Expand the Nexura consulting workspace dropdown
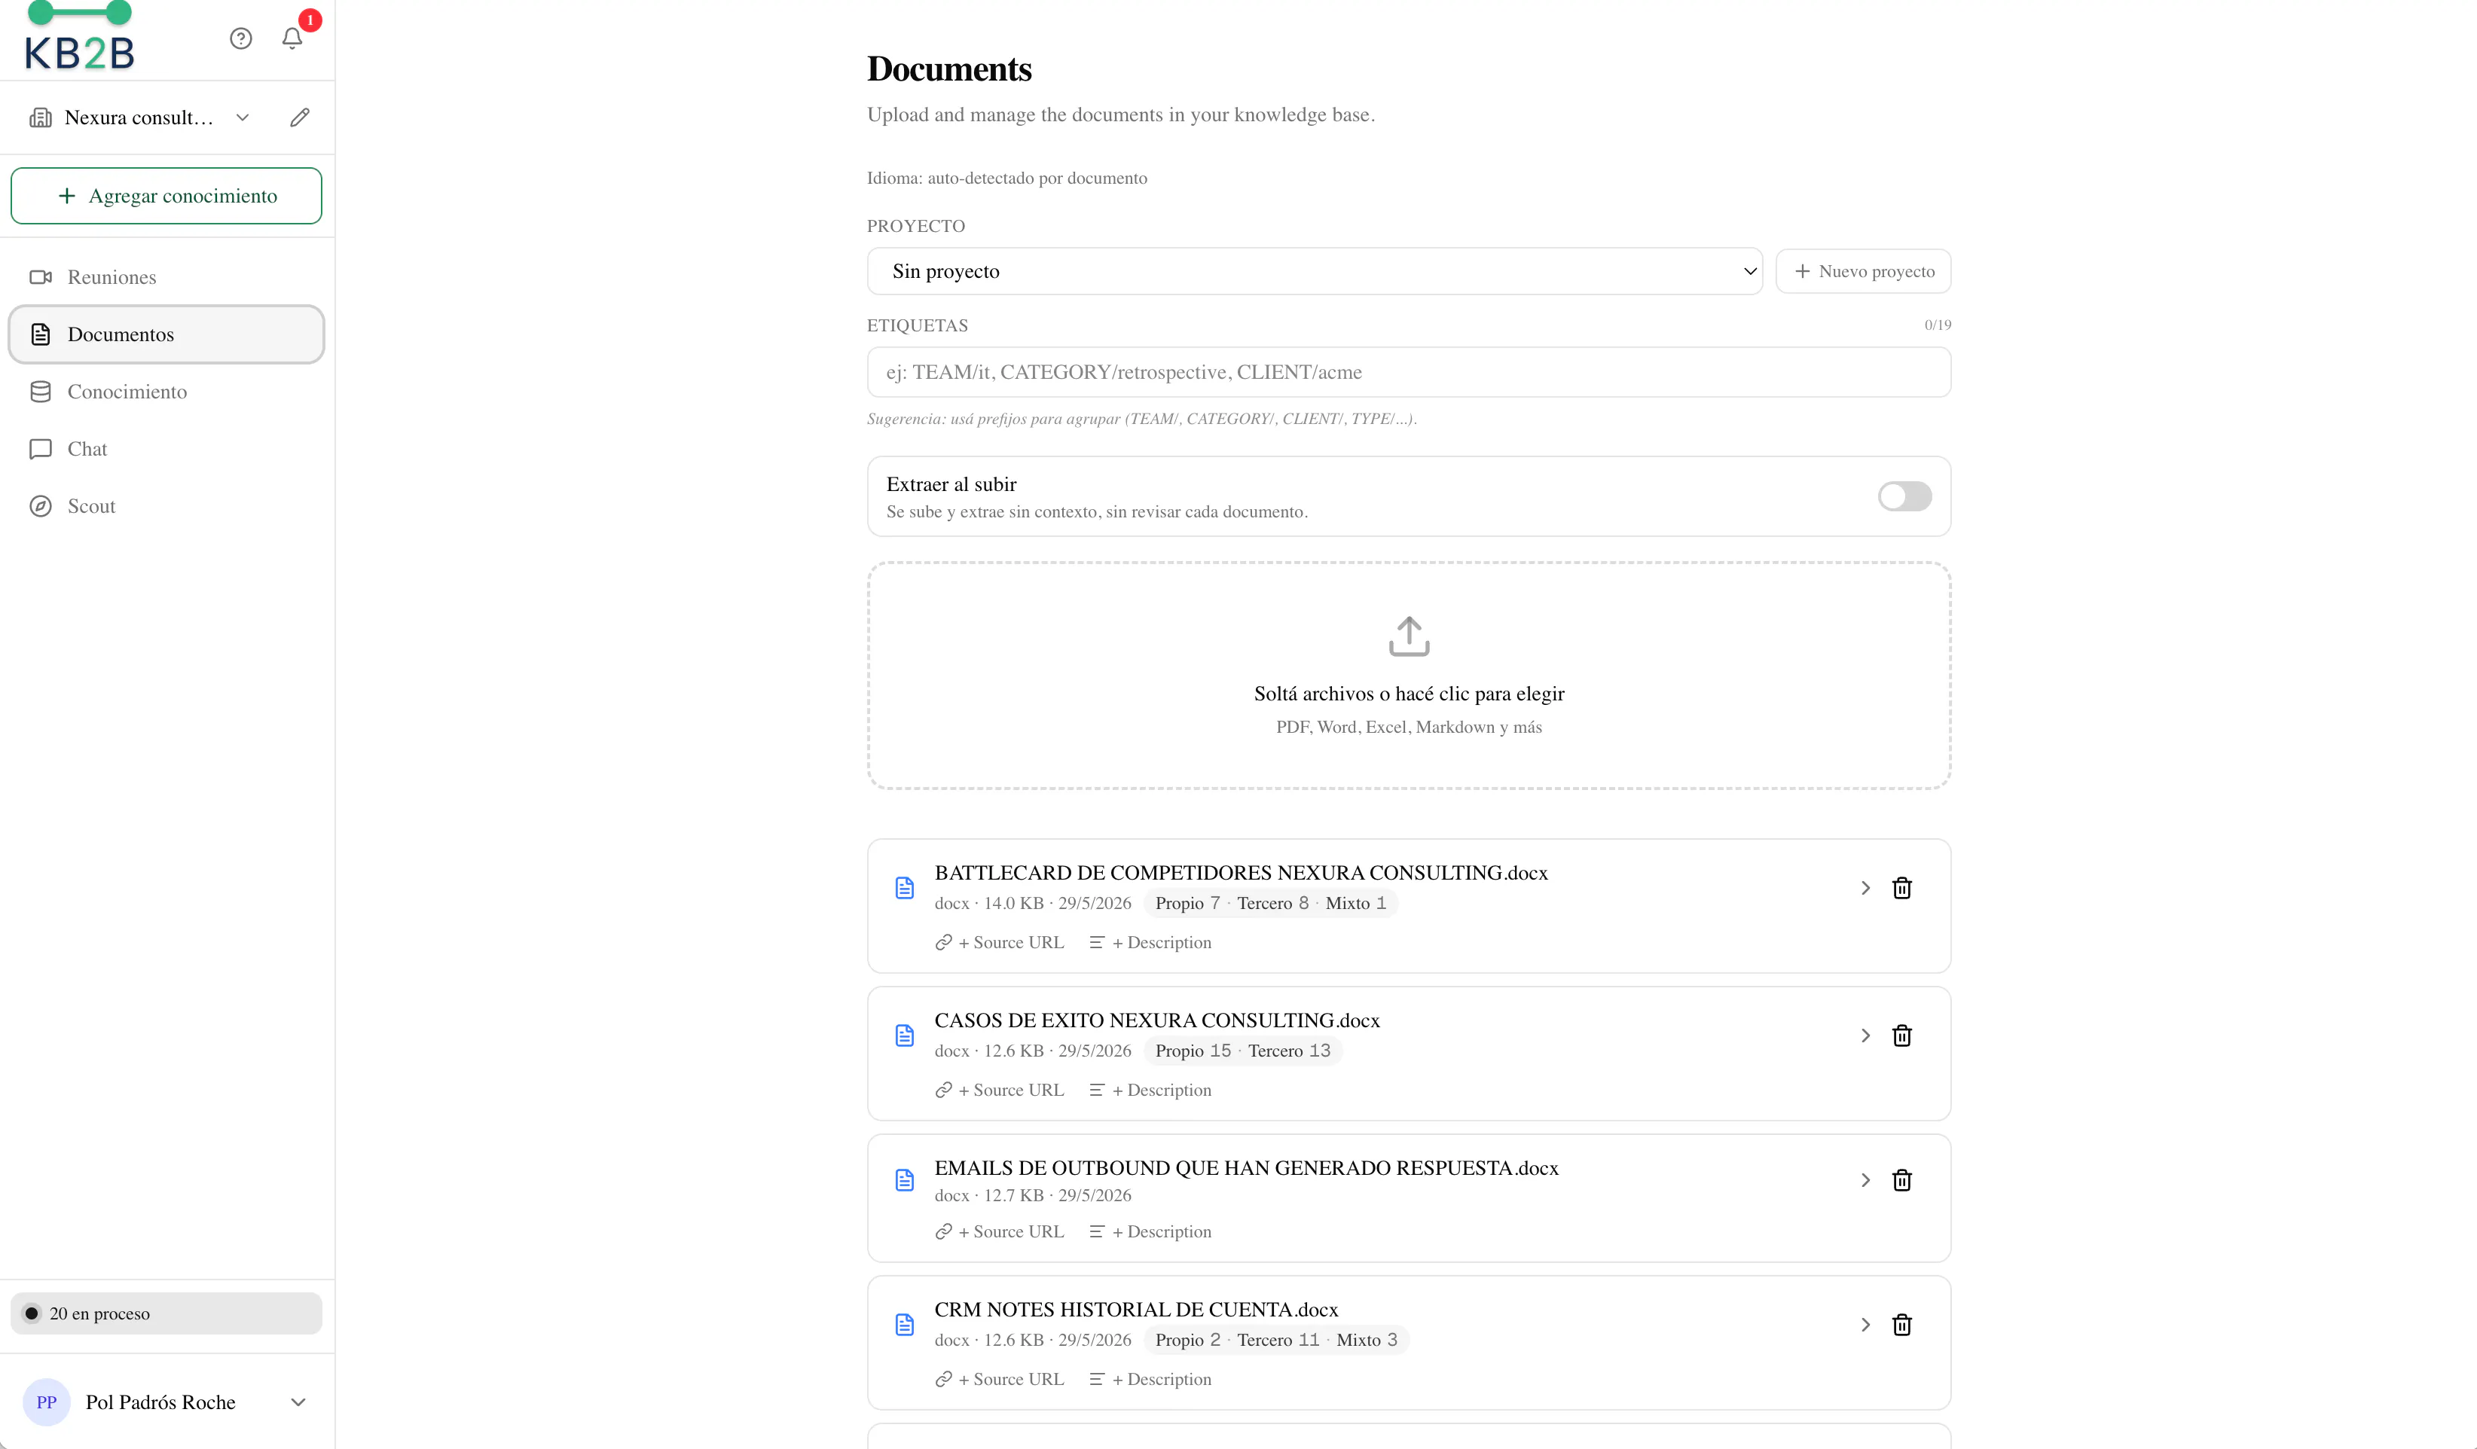 point(242,118)
